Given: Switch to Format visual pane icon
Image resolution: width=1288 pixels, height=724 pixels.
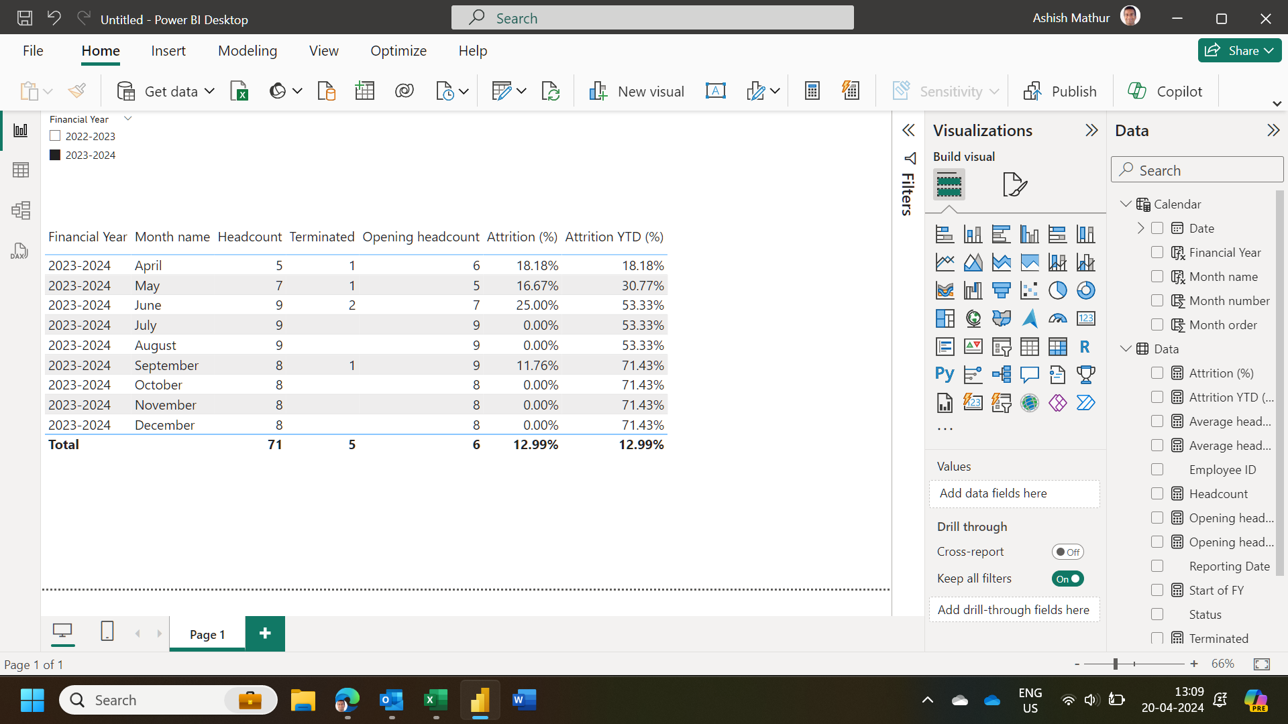Looking at the screenshot, I should pyautogui.click(x=1014, y=184).
